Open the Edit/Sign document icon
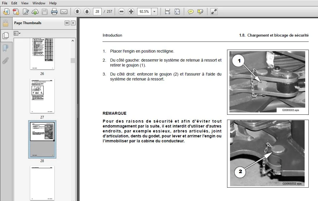Image resolution: width=318 pixels, height=201 pixels. pyautogui.click(x=26, y=12)
